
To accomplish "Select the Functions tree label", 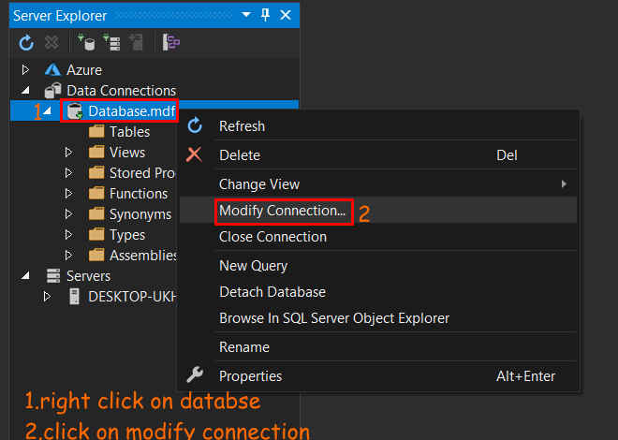I will (139, 194).
